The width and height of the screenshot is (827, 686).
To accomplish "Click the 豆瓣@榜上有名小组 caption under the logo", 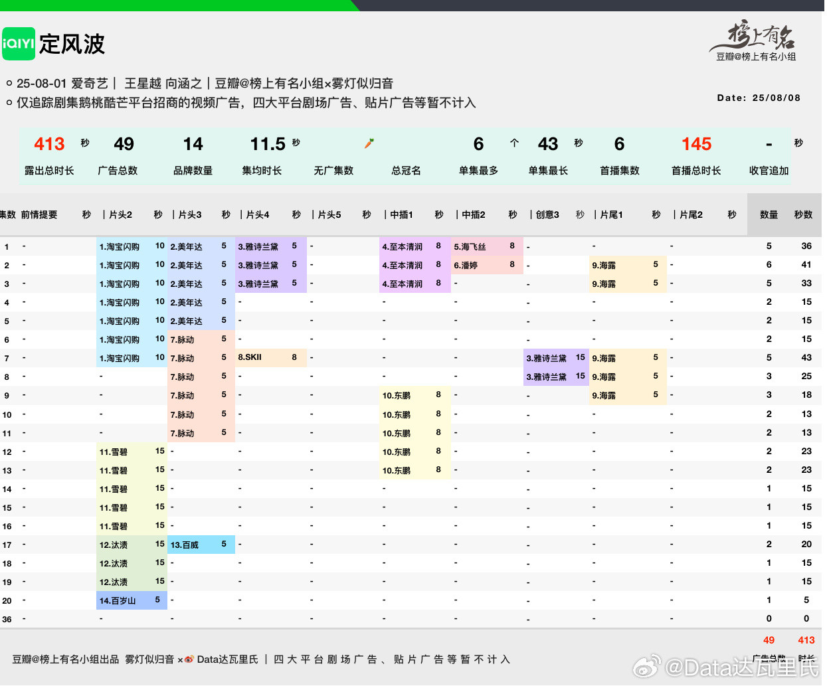I will point(756,57).
